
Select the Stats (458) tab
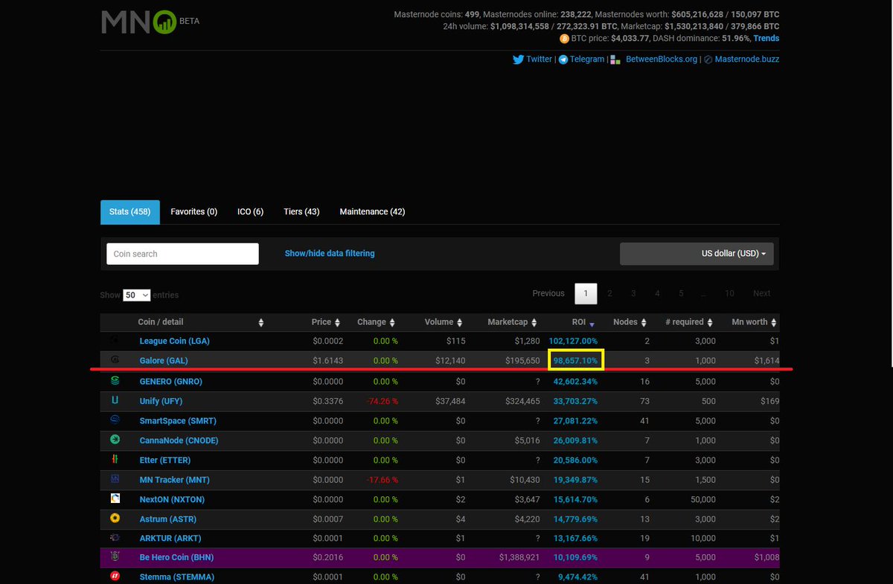129,212
